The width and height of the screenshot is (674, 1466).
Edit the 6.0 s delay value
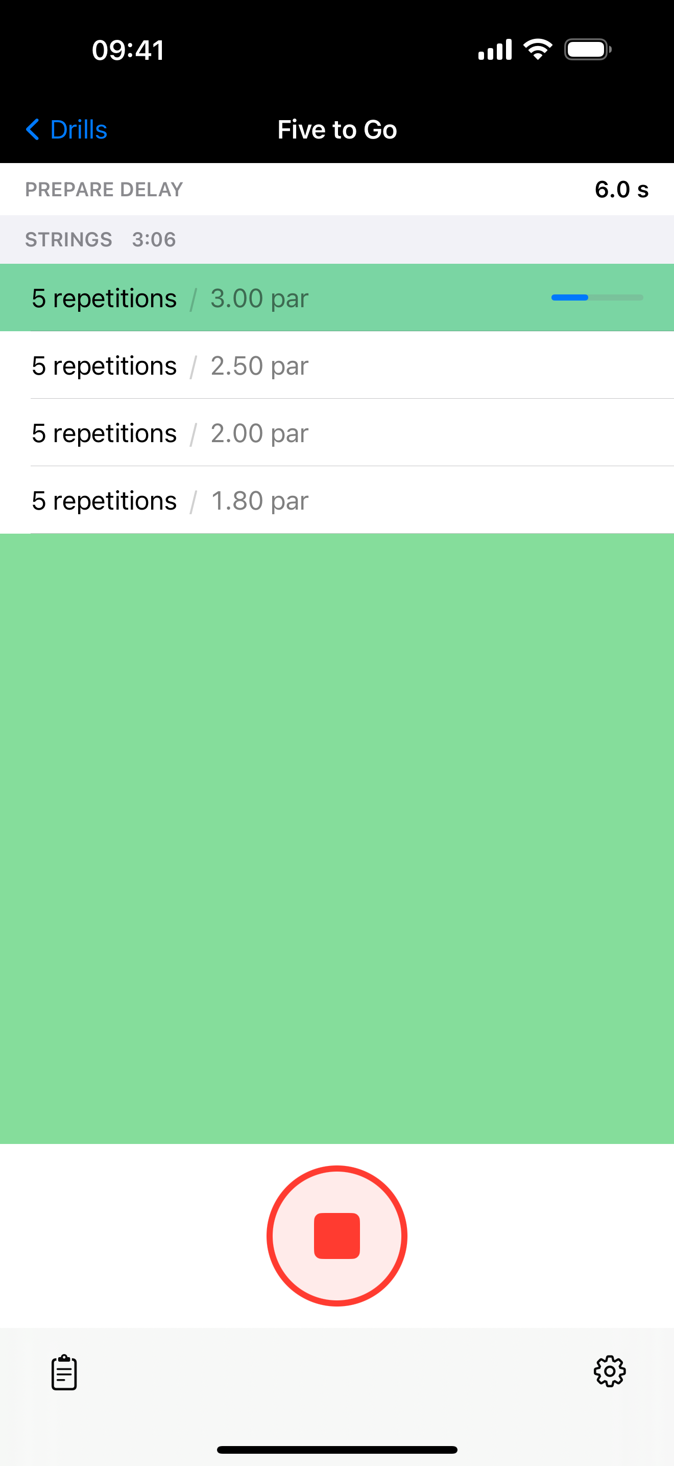tap(621, 190)
